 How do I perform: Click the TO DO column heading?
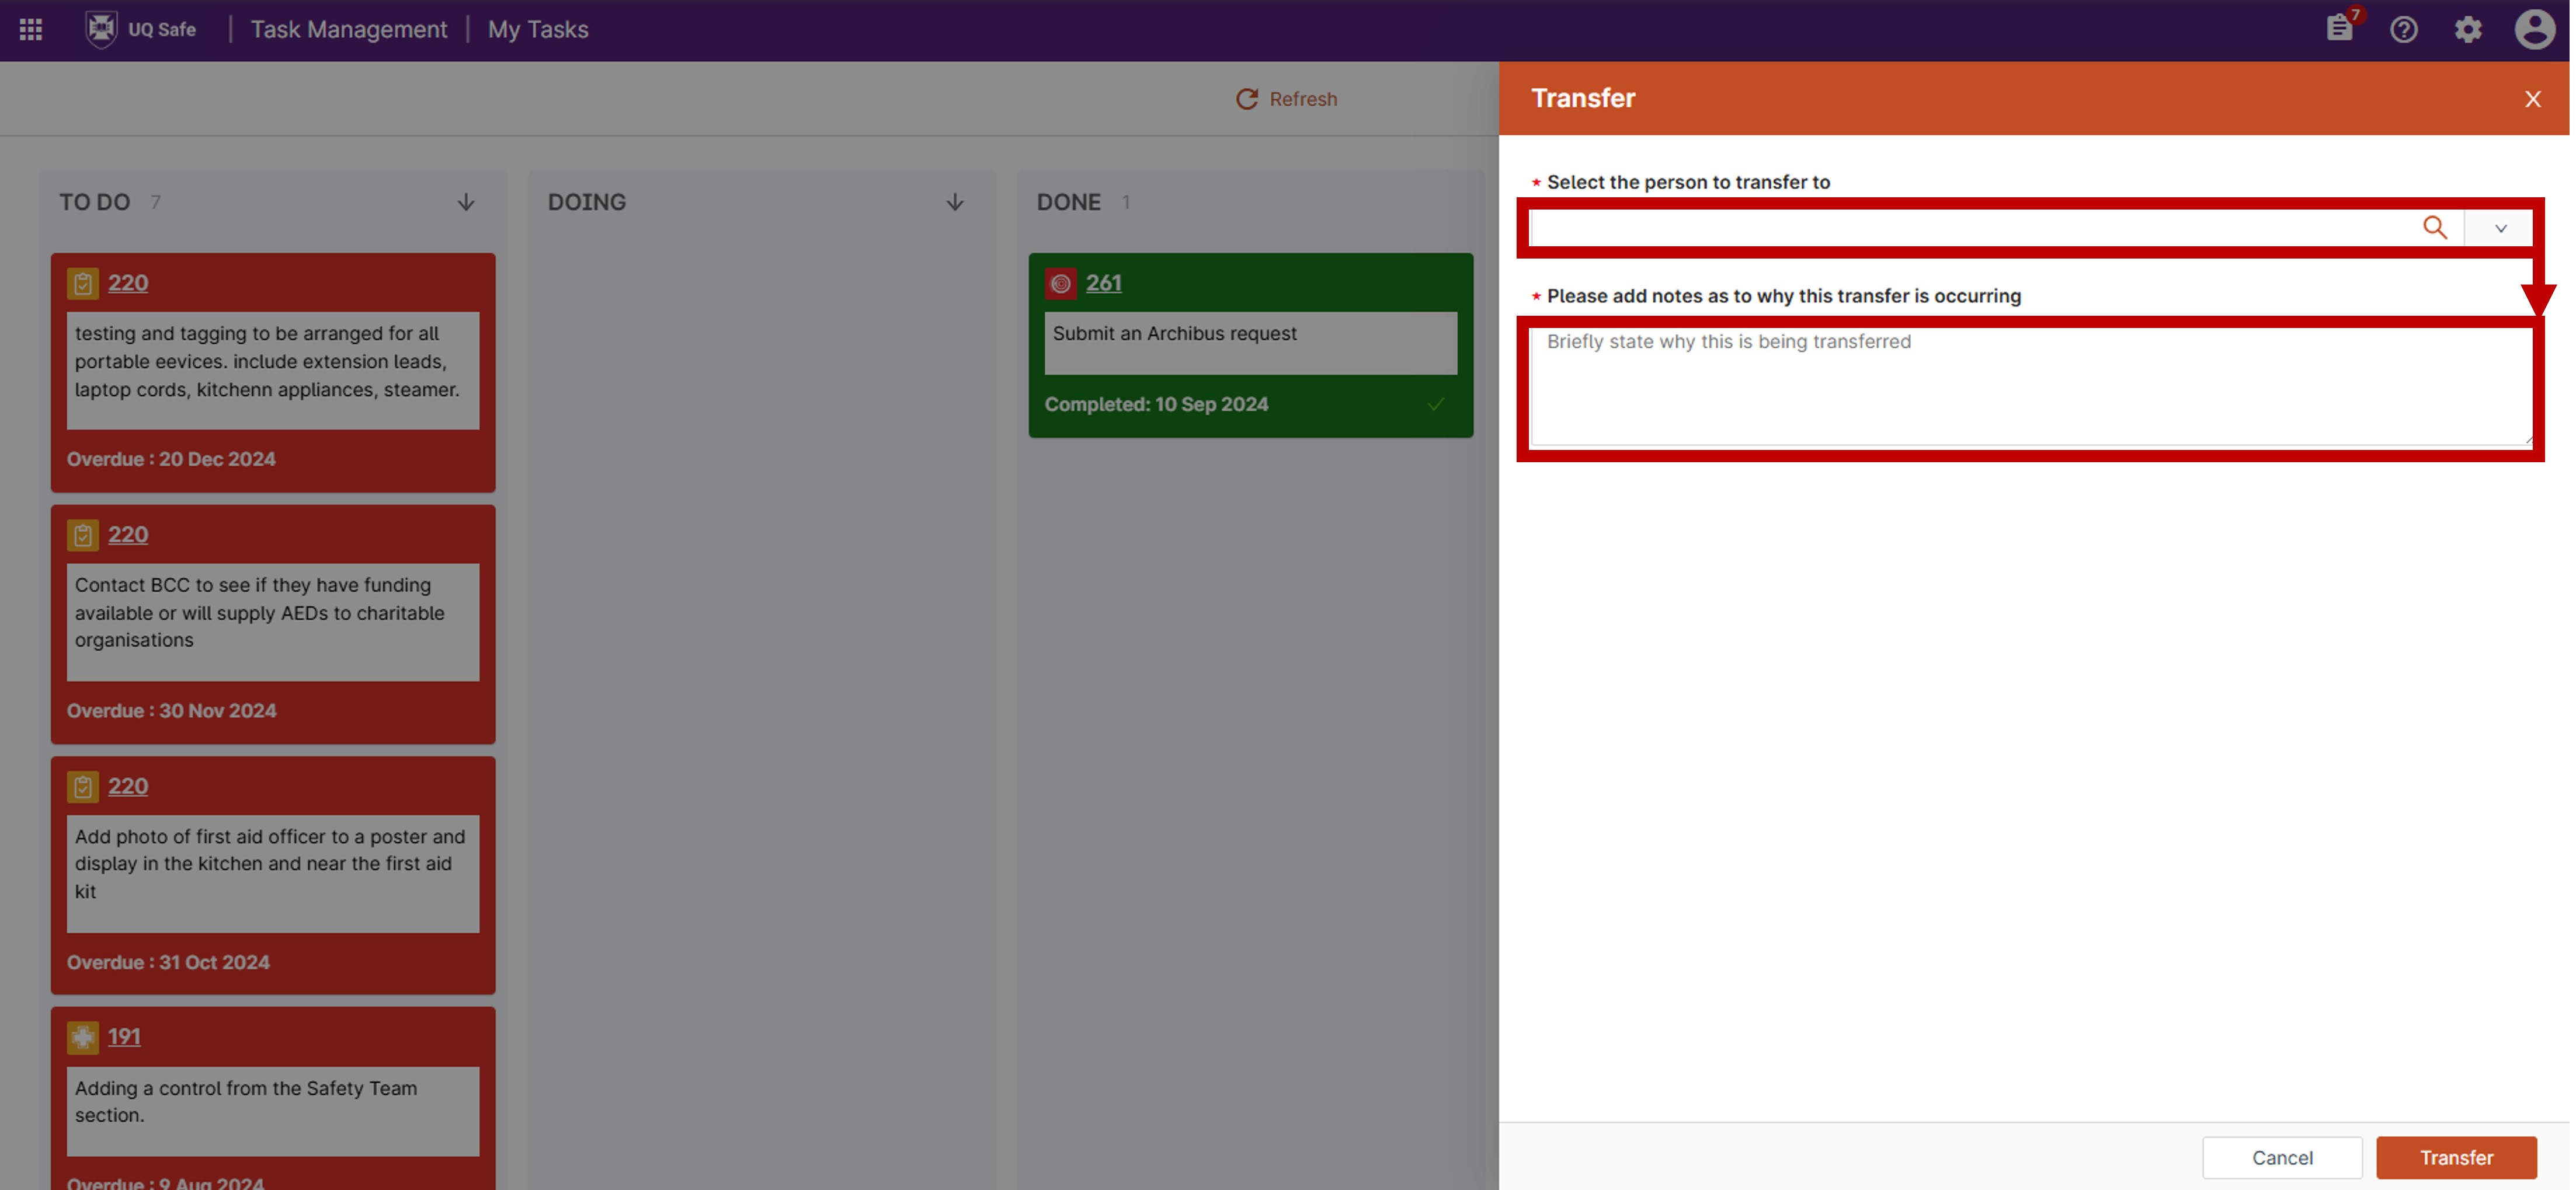coord(95,202)
